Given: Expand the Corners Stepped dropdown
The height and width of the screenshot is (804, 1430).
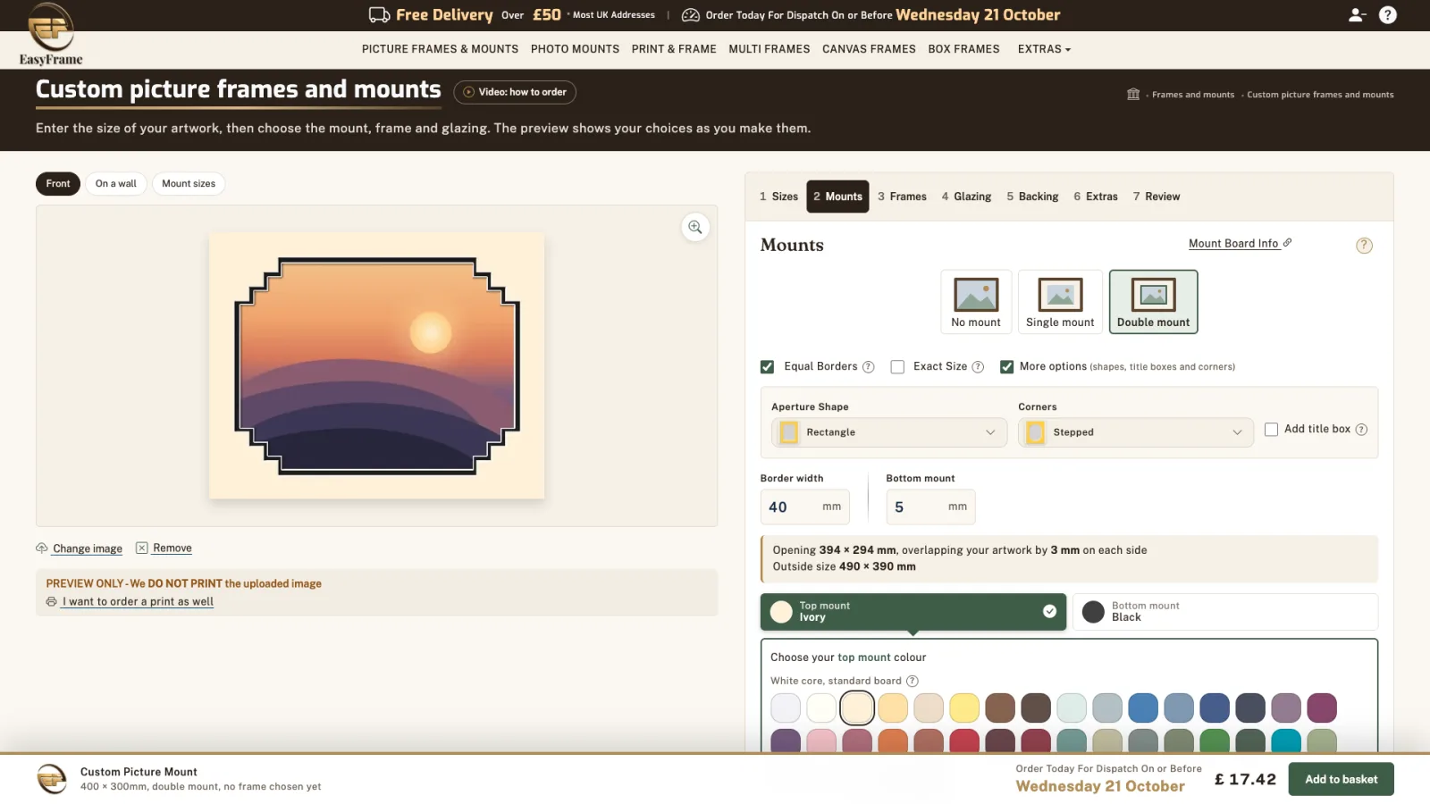Looking at the screenshot, I should 1136,432.
